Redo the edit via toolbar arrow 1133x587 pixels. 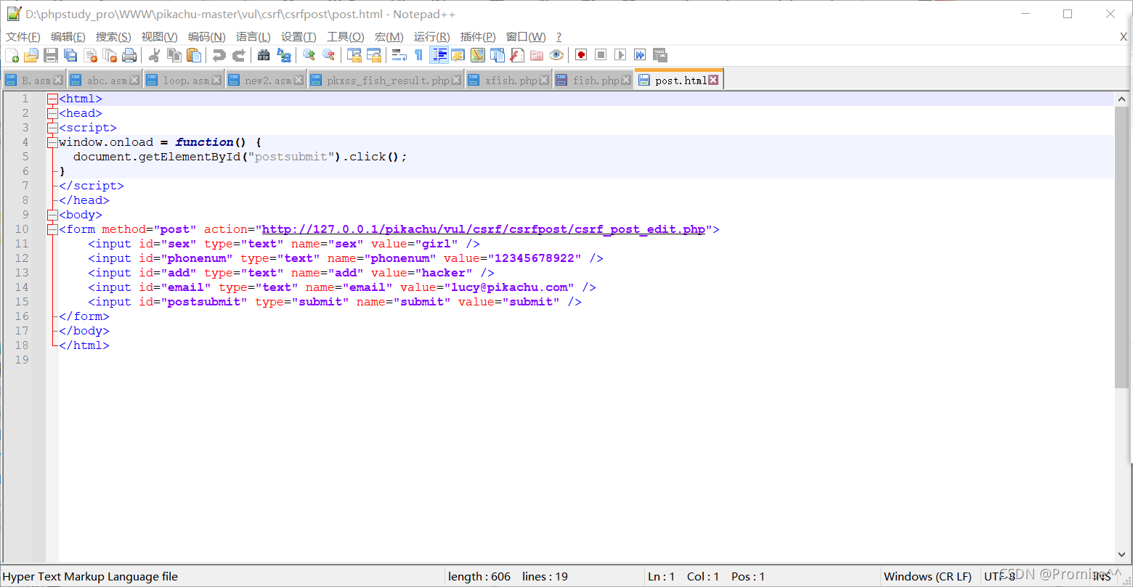pos(238,55)
